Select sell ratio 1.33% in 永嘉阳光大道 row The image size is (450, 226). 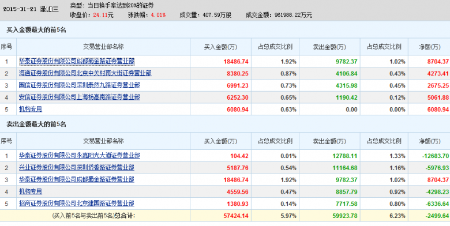tap(397, 156)
